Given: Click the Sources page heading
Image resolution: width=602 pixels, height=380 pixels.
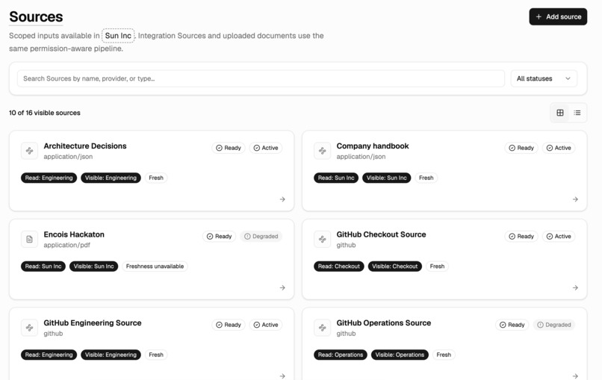Looking at the screenshot, I should pos(36,17).
